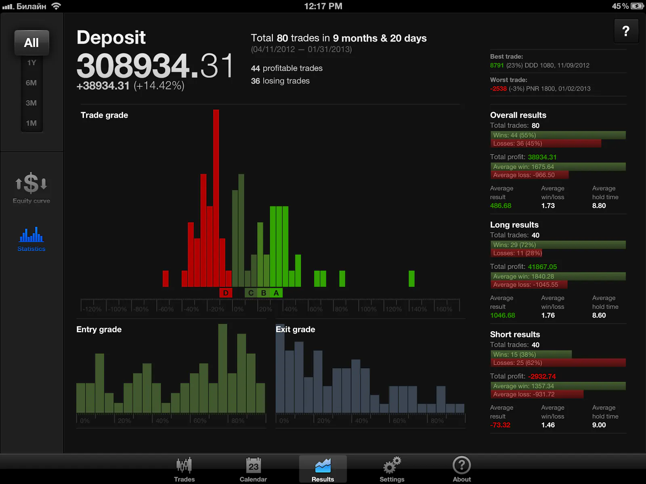This screenshot has height=484, width=646.
Task: Click the Trade grade chart title
Action: click(x=104, y=115)
